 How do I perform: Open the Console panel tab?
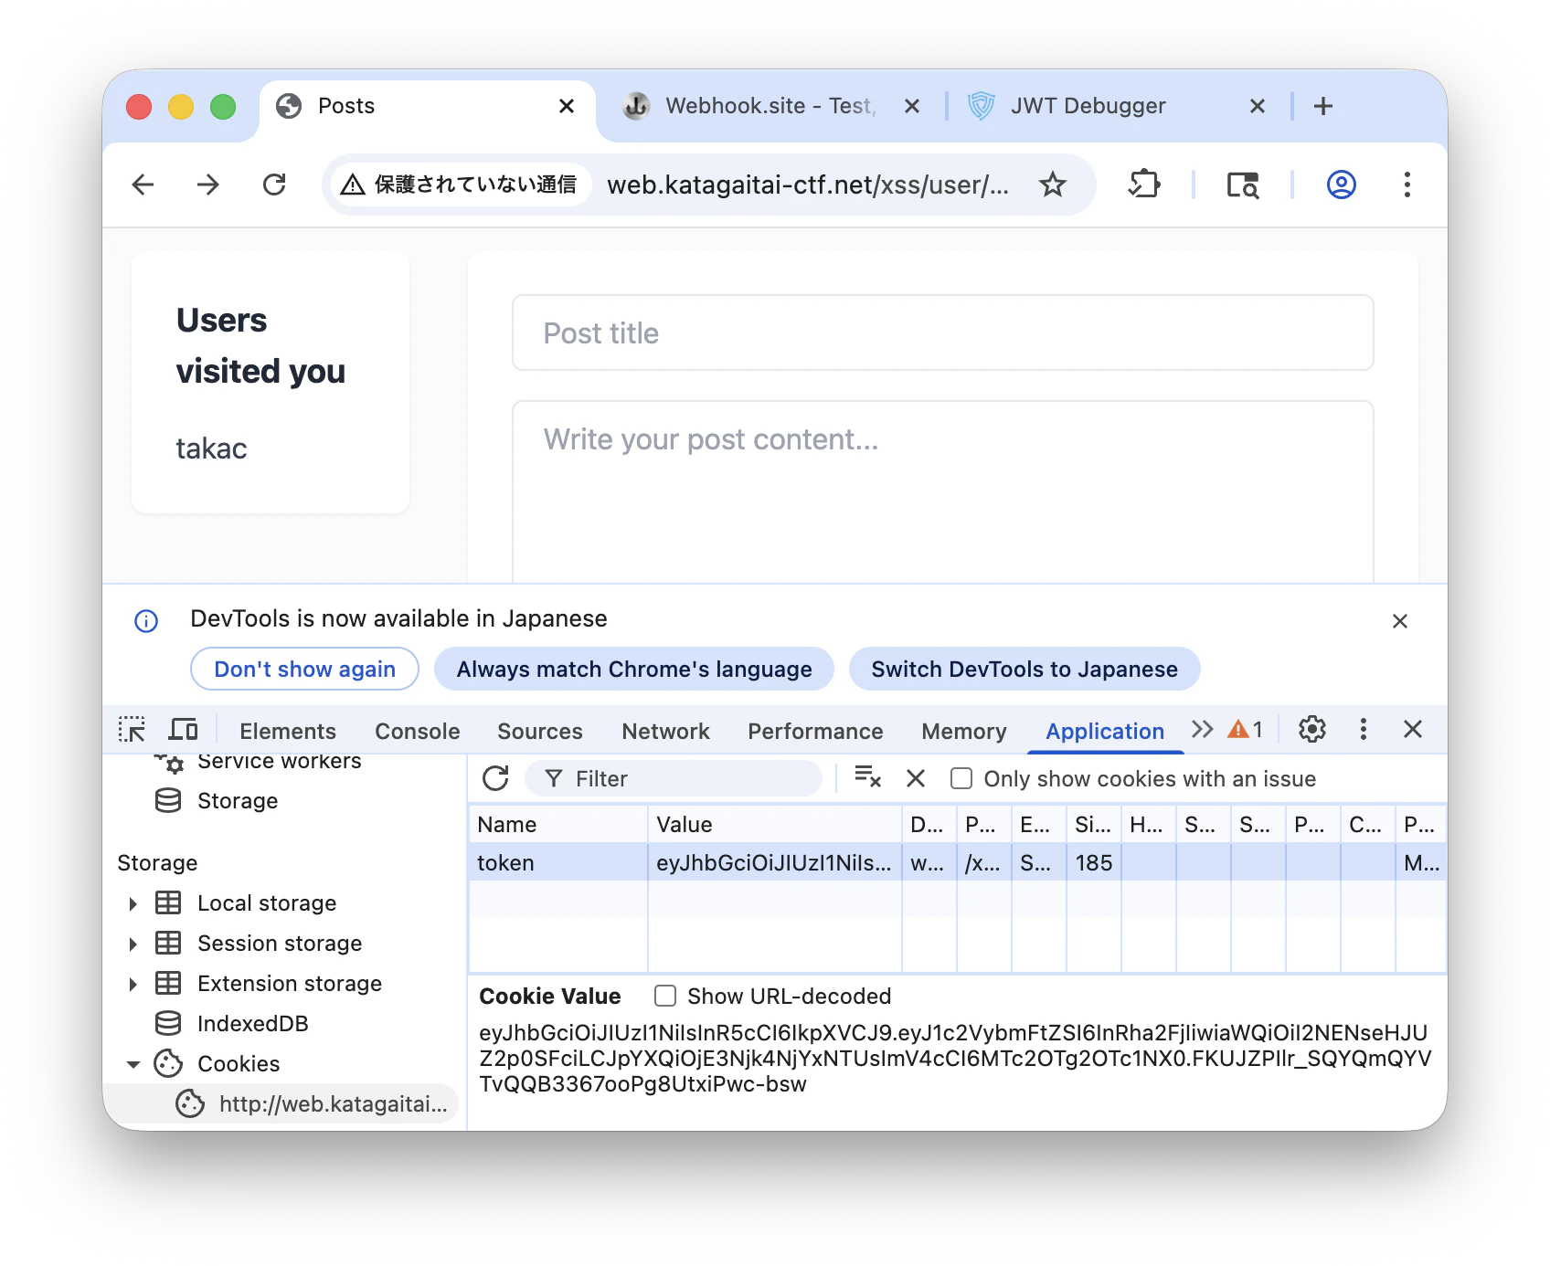pyautogui.click(x=417, y=731)
